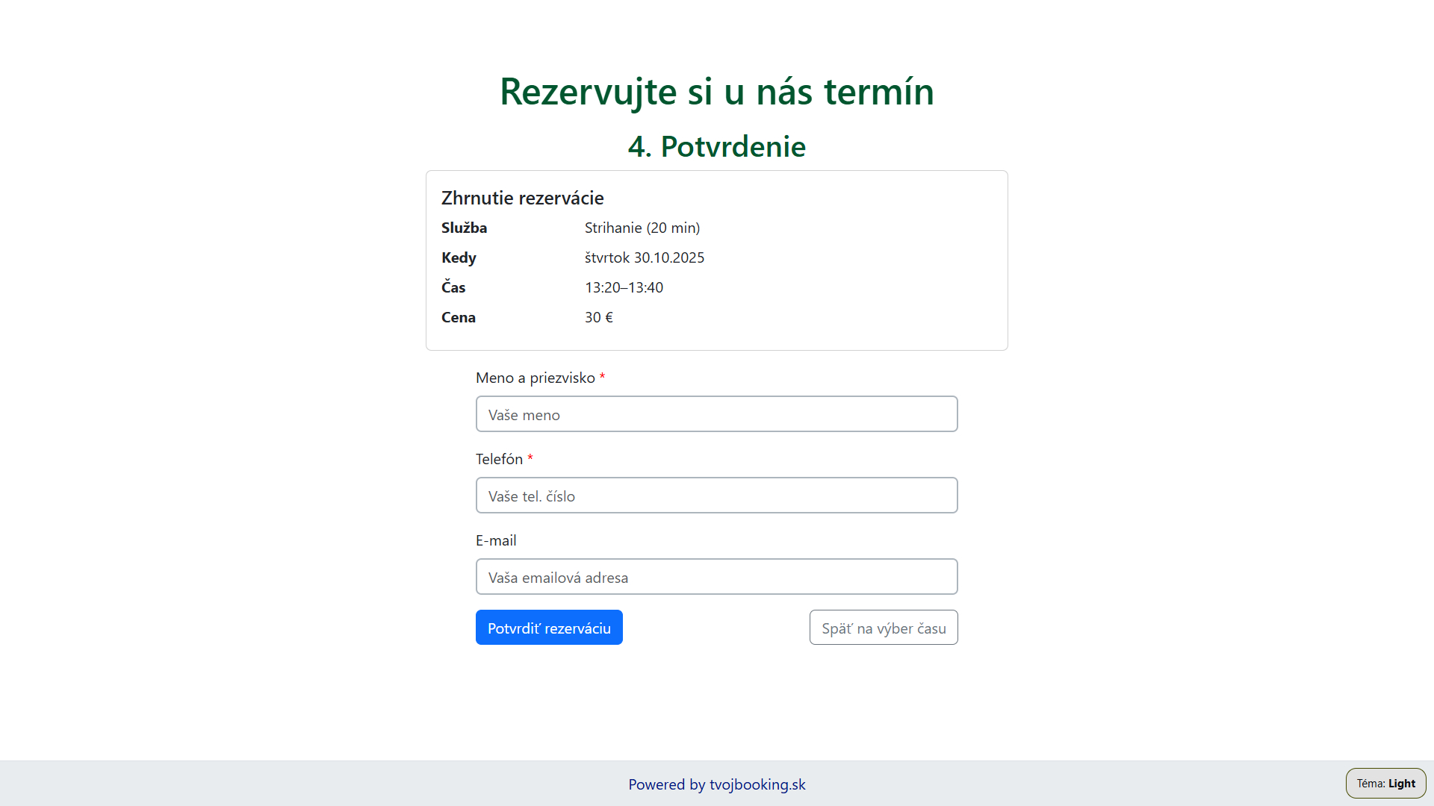Click the Služba row label

coord(464,228)
